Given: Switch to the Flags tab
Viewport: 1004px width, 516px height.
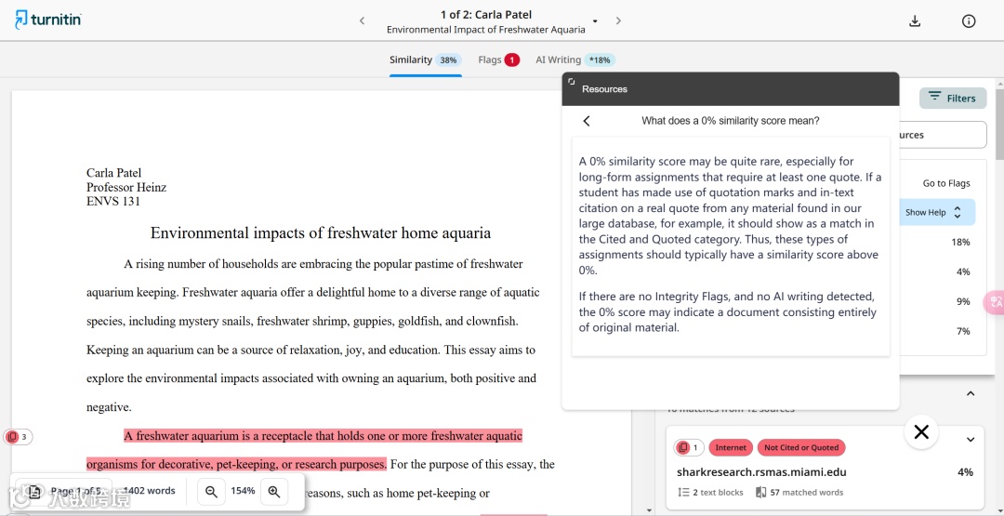Looking at the screenshot, I should point(498,60).
